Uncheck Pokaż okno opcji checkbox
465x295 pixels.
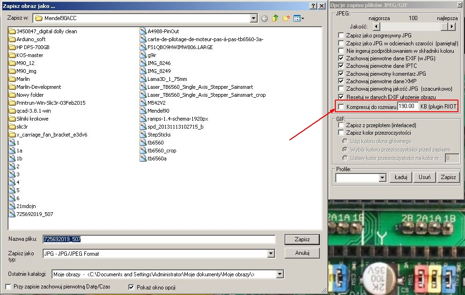[x=131, y=288]
